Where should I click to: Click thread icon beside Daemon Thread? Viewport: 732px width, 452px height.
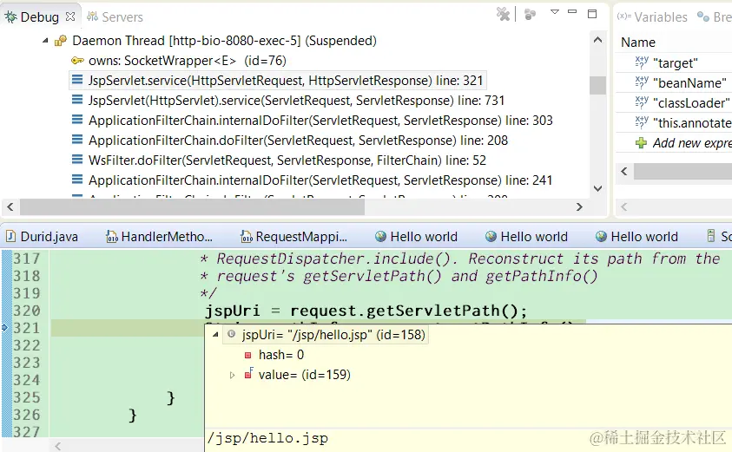(x=61, y=41)
